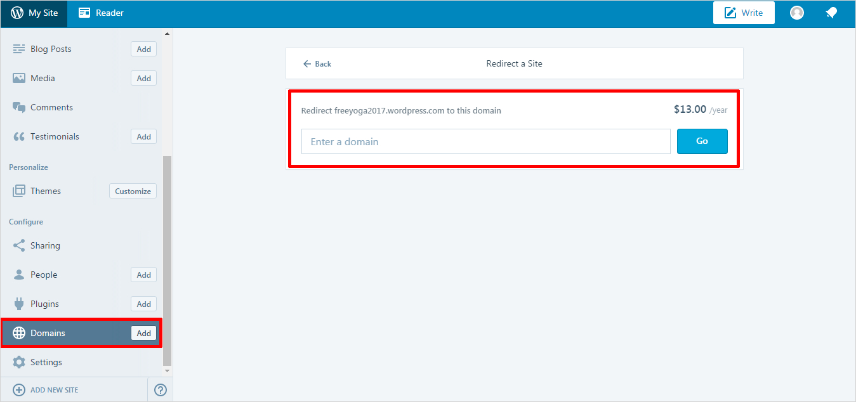Open the user profile avatar
Screen dimensions: 856x402
pyautogui.click(x=797, y=13)
